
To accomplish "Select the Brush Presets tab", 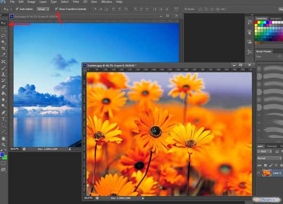I will 264,51.
